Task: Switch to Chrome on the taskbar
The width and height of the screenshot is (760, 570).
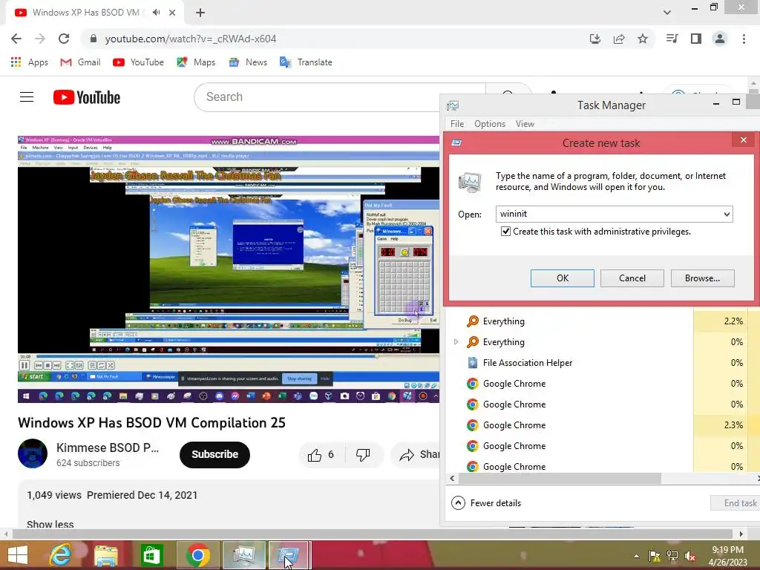Action: pos(197,555)
